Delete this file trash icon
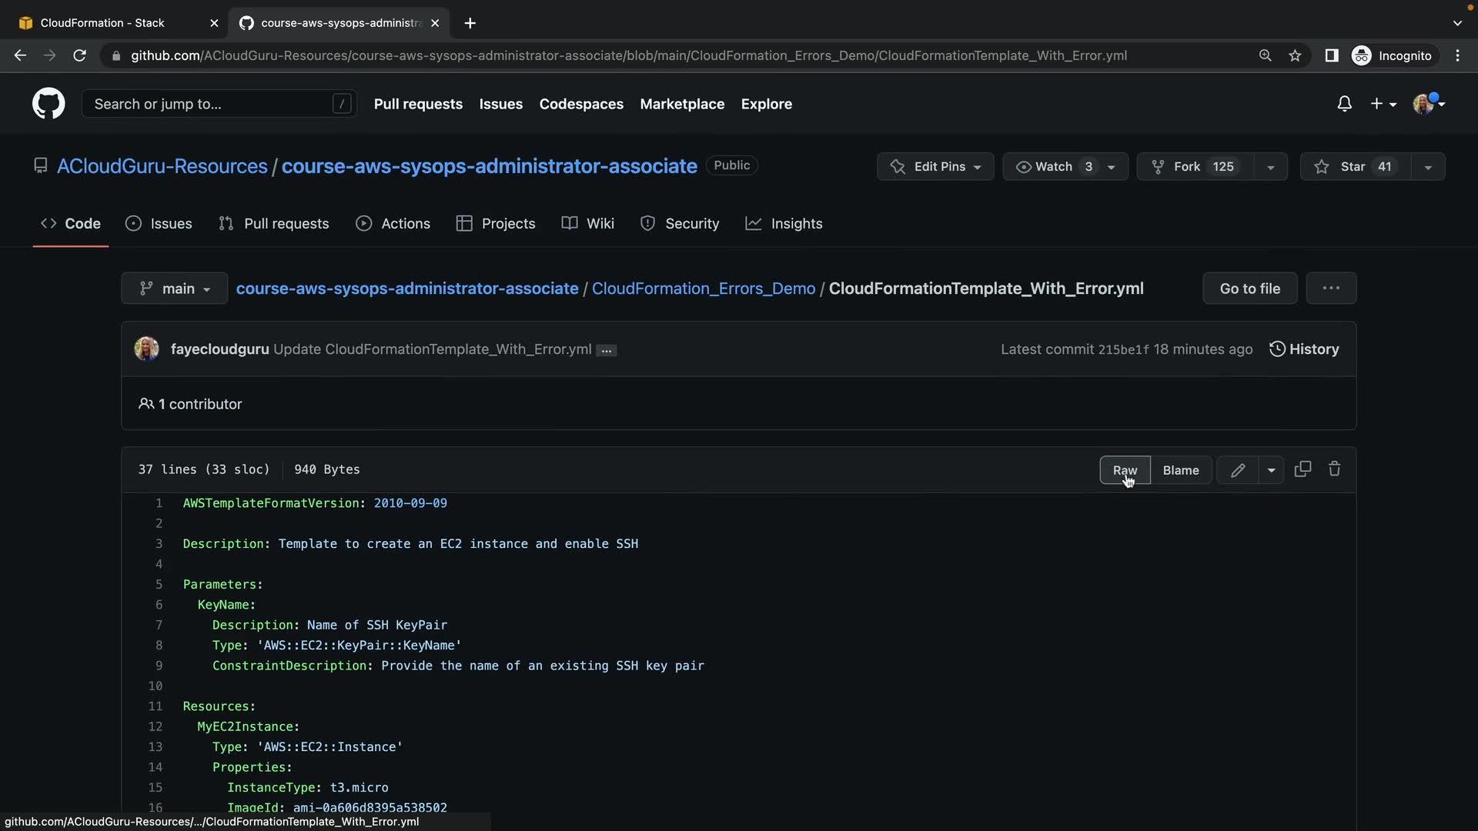The height and width of the screenshot is (831, 1478). coord(1335,469)
